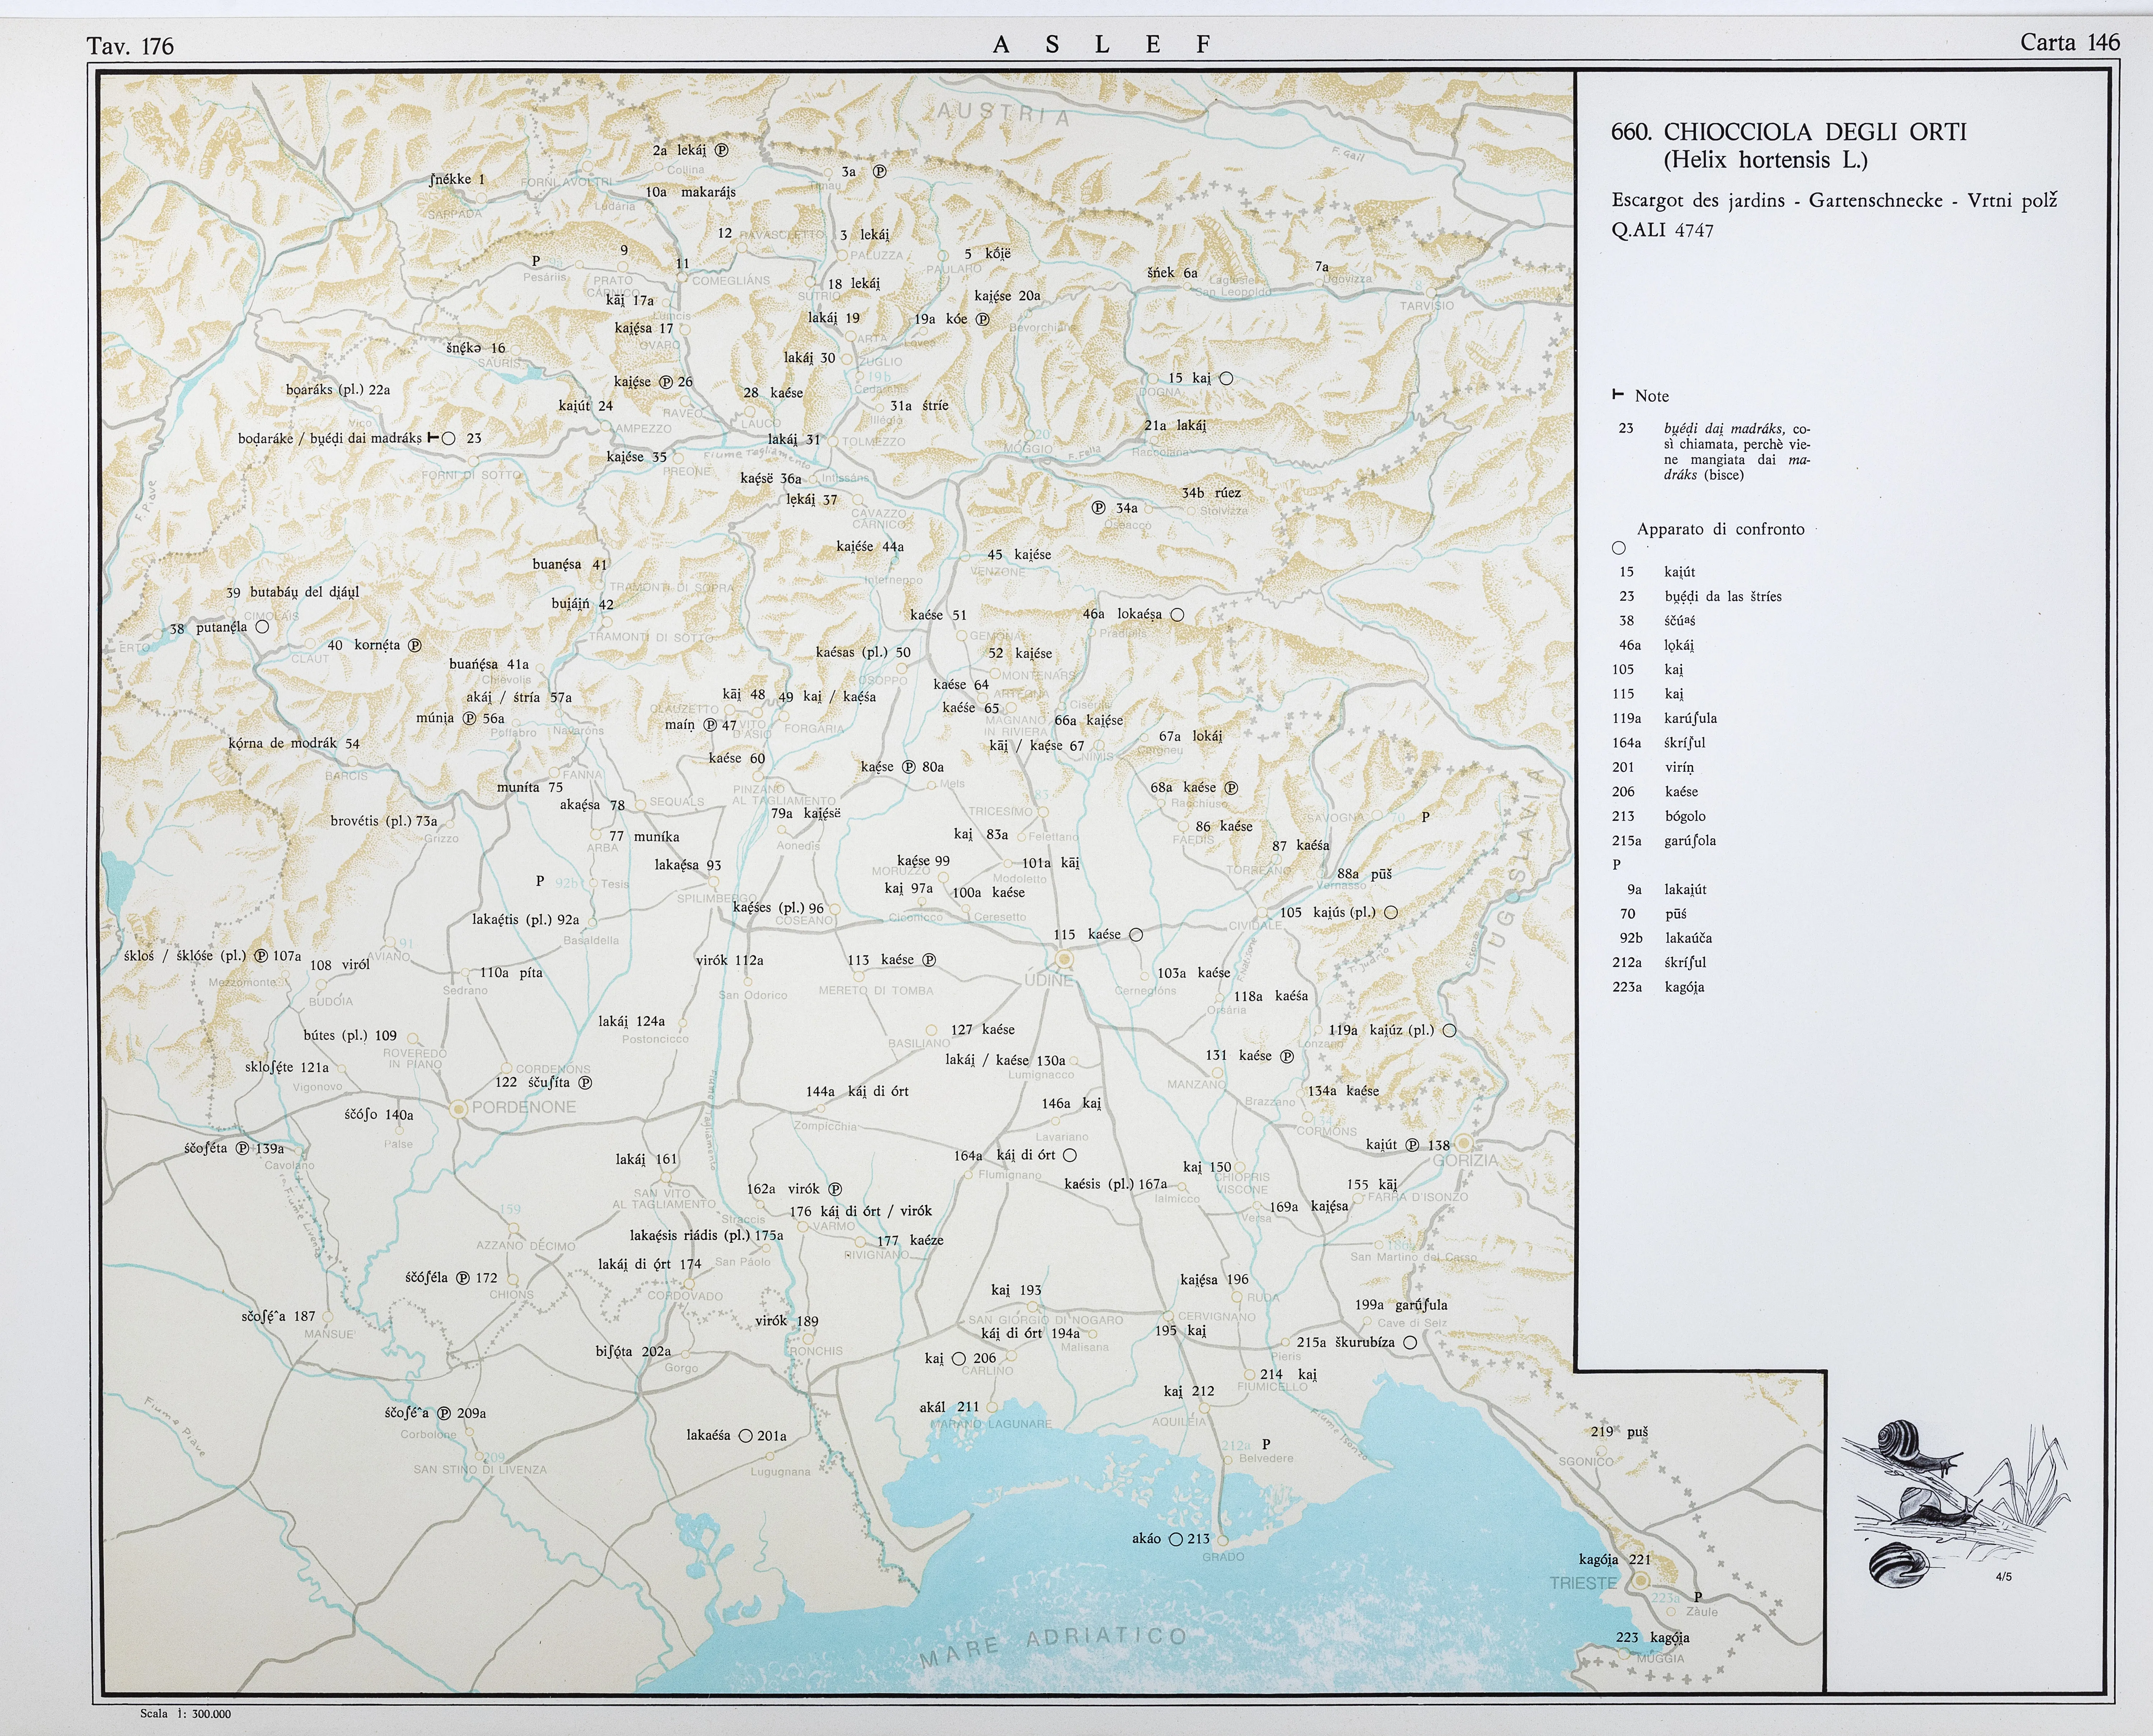Click the Tav. 176 header text

click(130, 46)
